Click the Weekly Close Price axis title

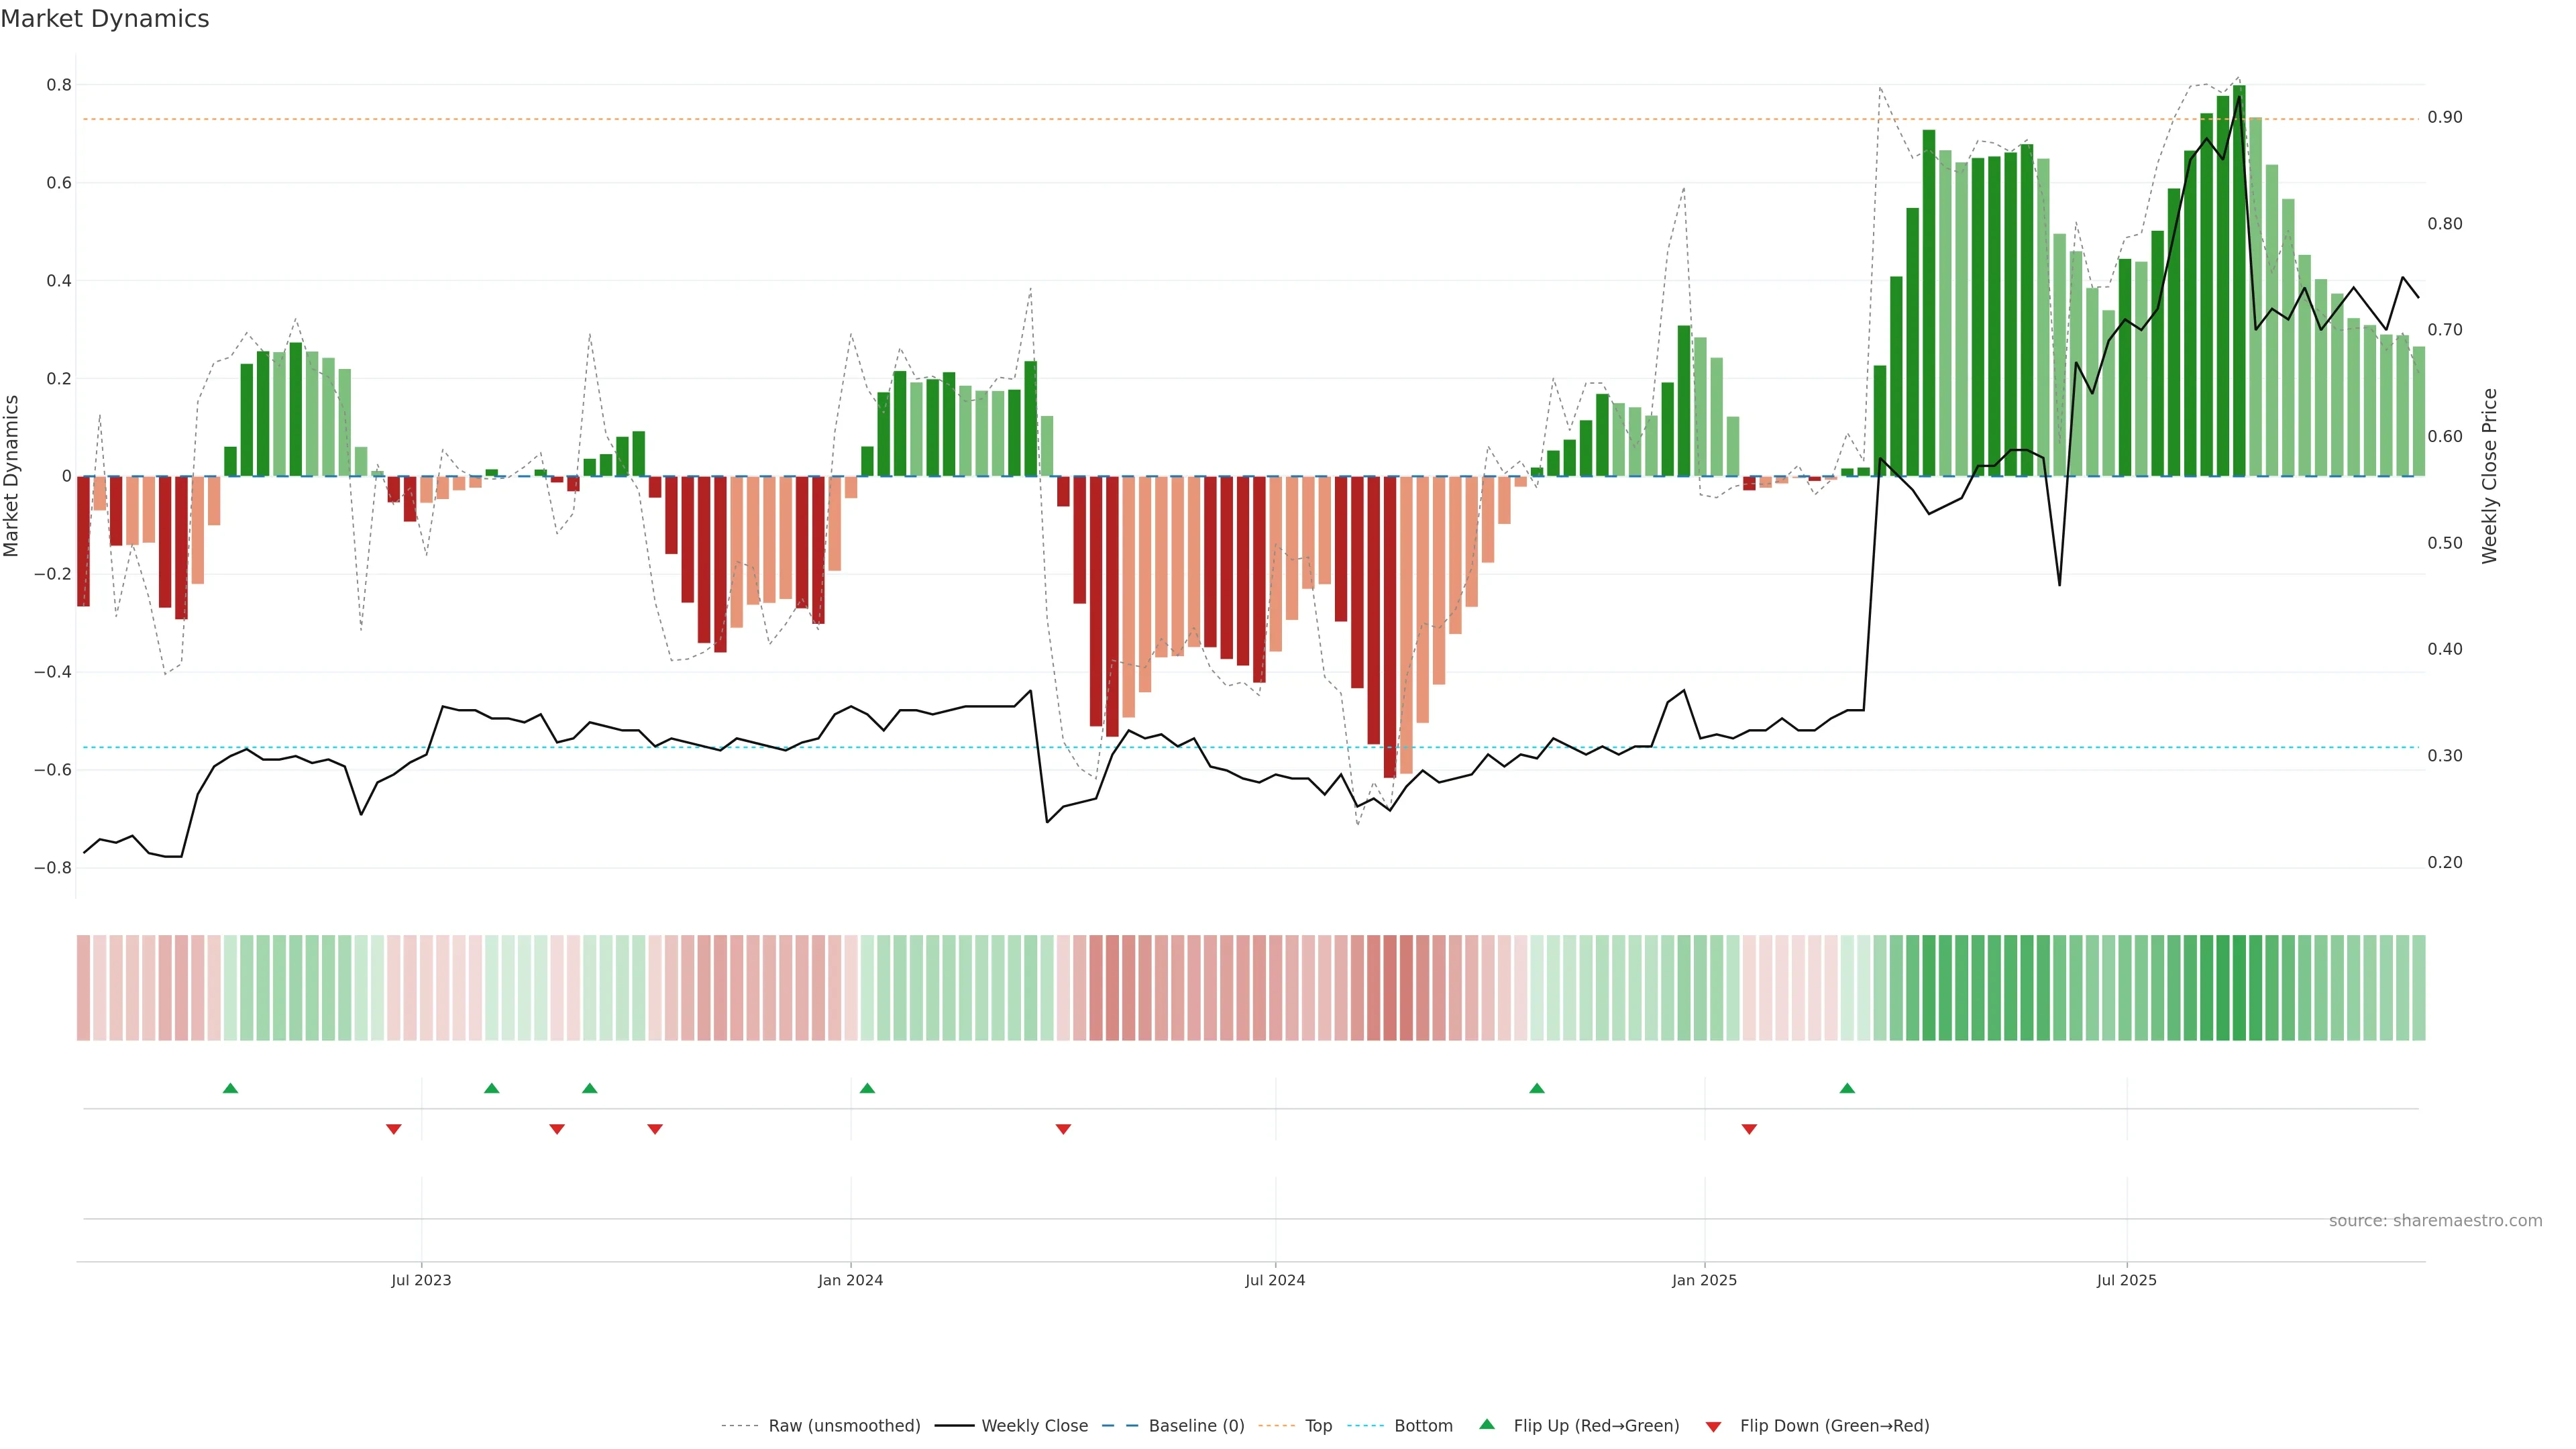(2489, 476)
